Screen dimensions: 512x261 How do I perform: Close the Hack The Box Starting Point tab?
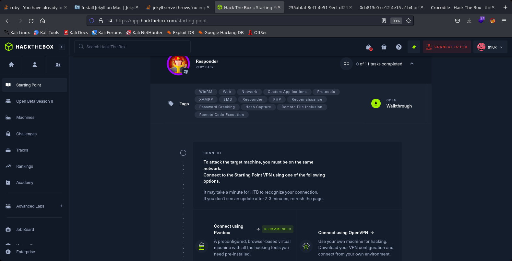pos(279,7)
